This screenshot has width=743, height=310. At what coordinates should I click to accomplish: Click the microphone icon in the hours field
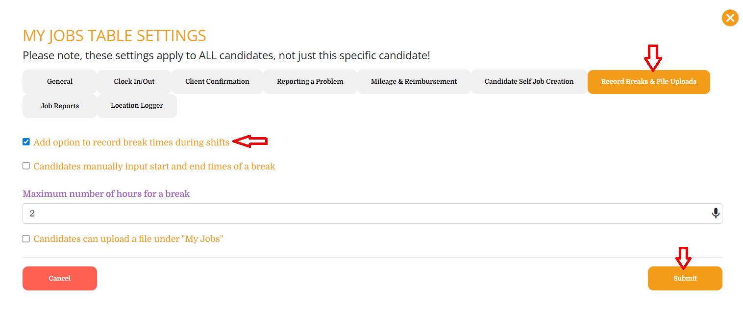tap(716, 214)
